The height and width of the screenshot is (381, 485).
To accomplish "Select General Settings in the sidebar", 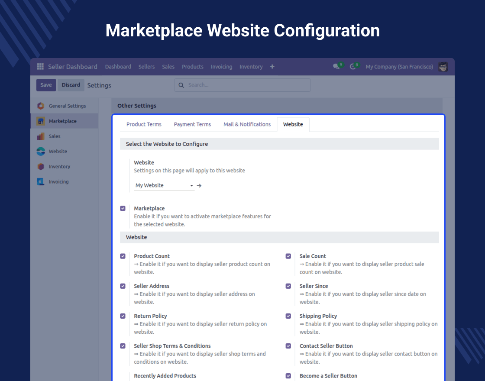I will click(x=65, y=106).
